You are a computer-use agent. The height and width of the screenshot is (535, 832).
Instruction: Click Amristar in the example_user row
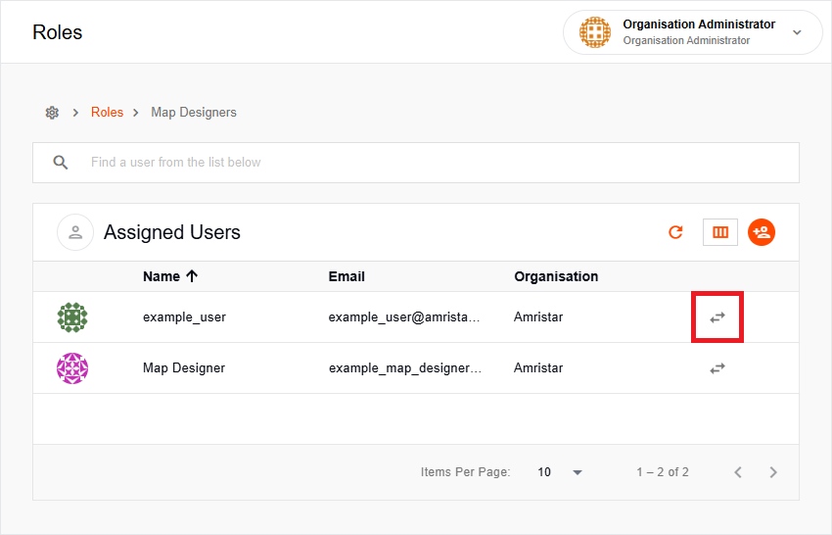[538, 317]
